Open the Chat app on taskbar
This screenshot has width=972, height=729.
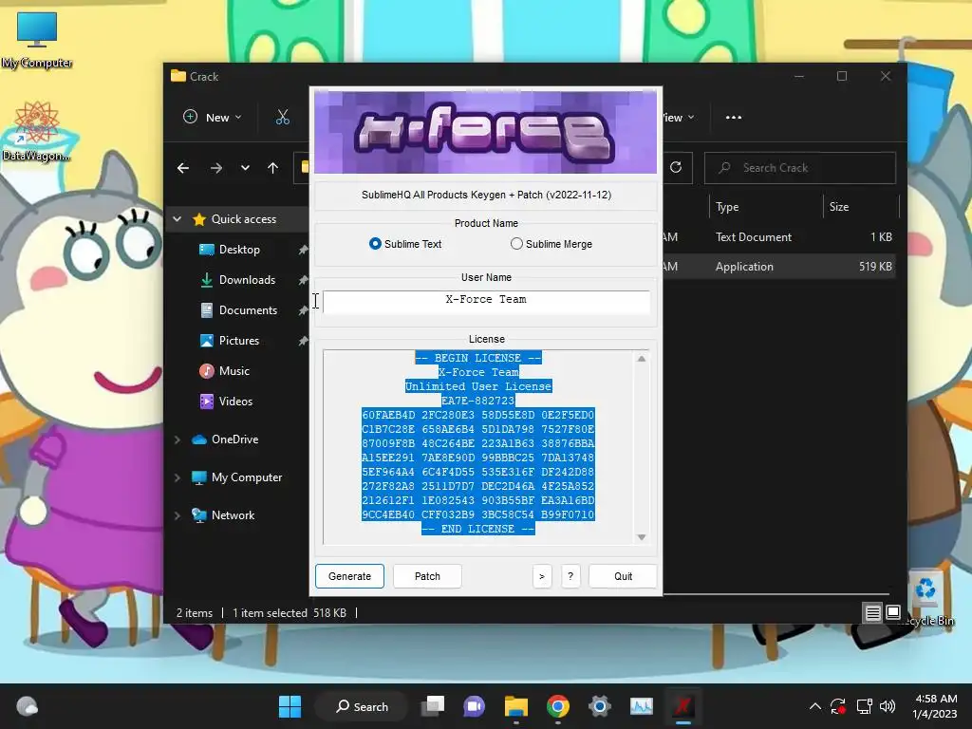point(475,706)
